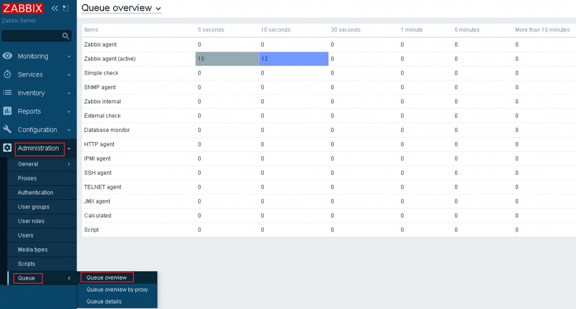Click the Simple check row label

101,73
